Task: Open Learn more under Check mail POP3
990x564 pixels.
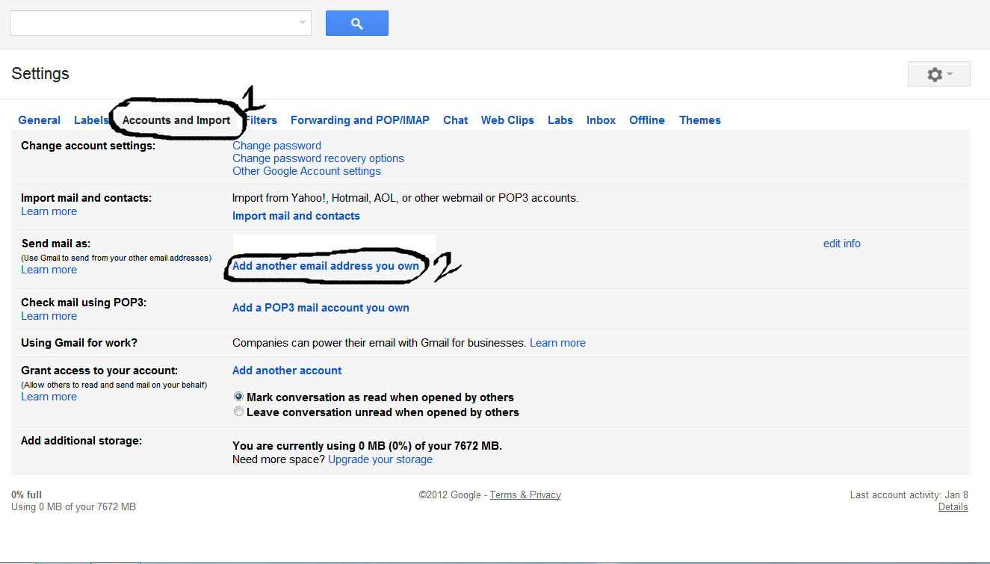Action: (49, 316)
